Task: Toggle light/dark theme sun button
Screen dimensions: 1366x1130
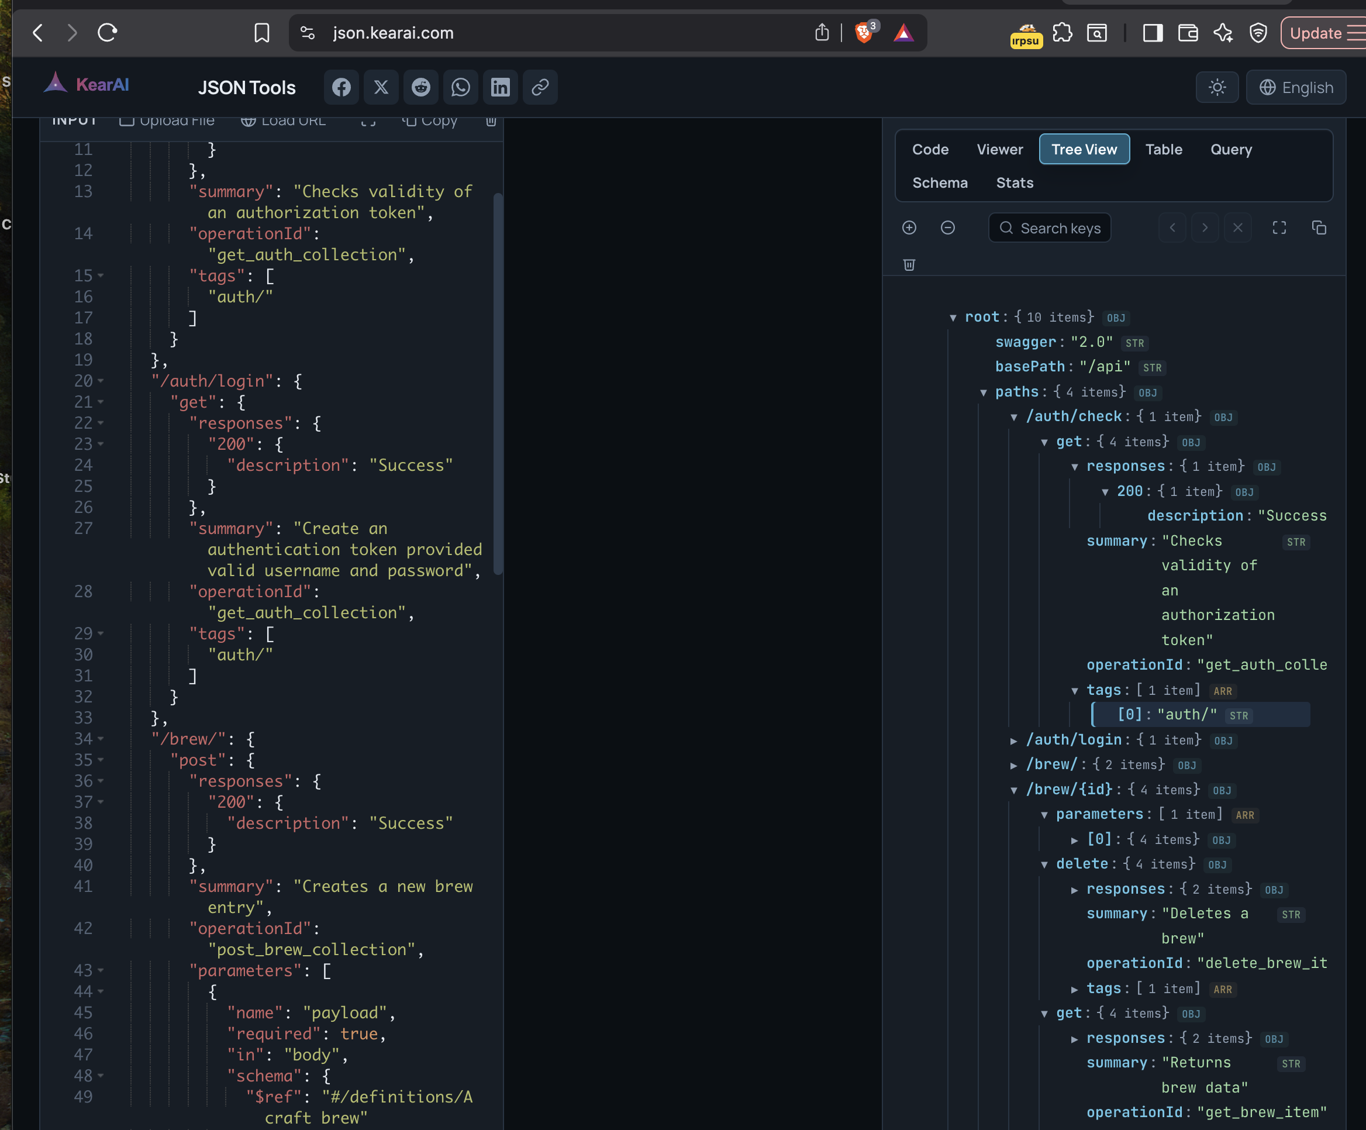Action: [1217, 87]
